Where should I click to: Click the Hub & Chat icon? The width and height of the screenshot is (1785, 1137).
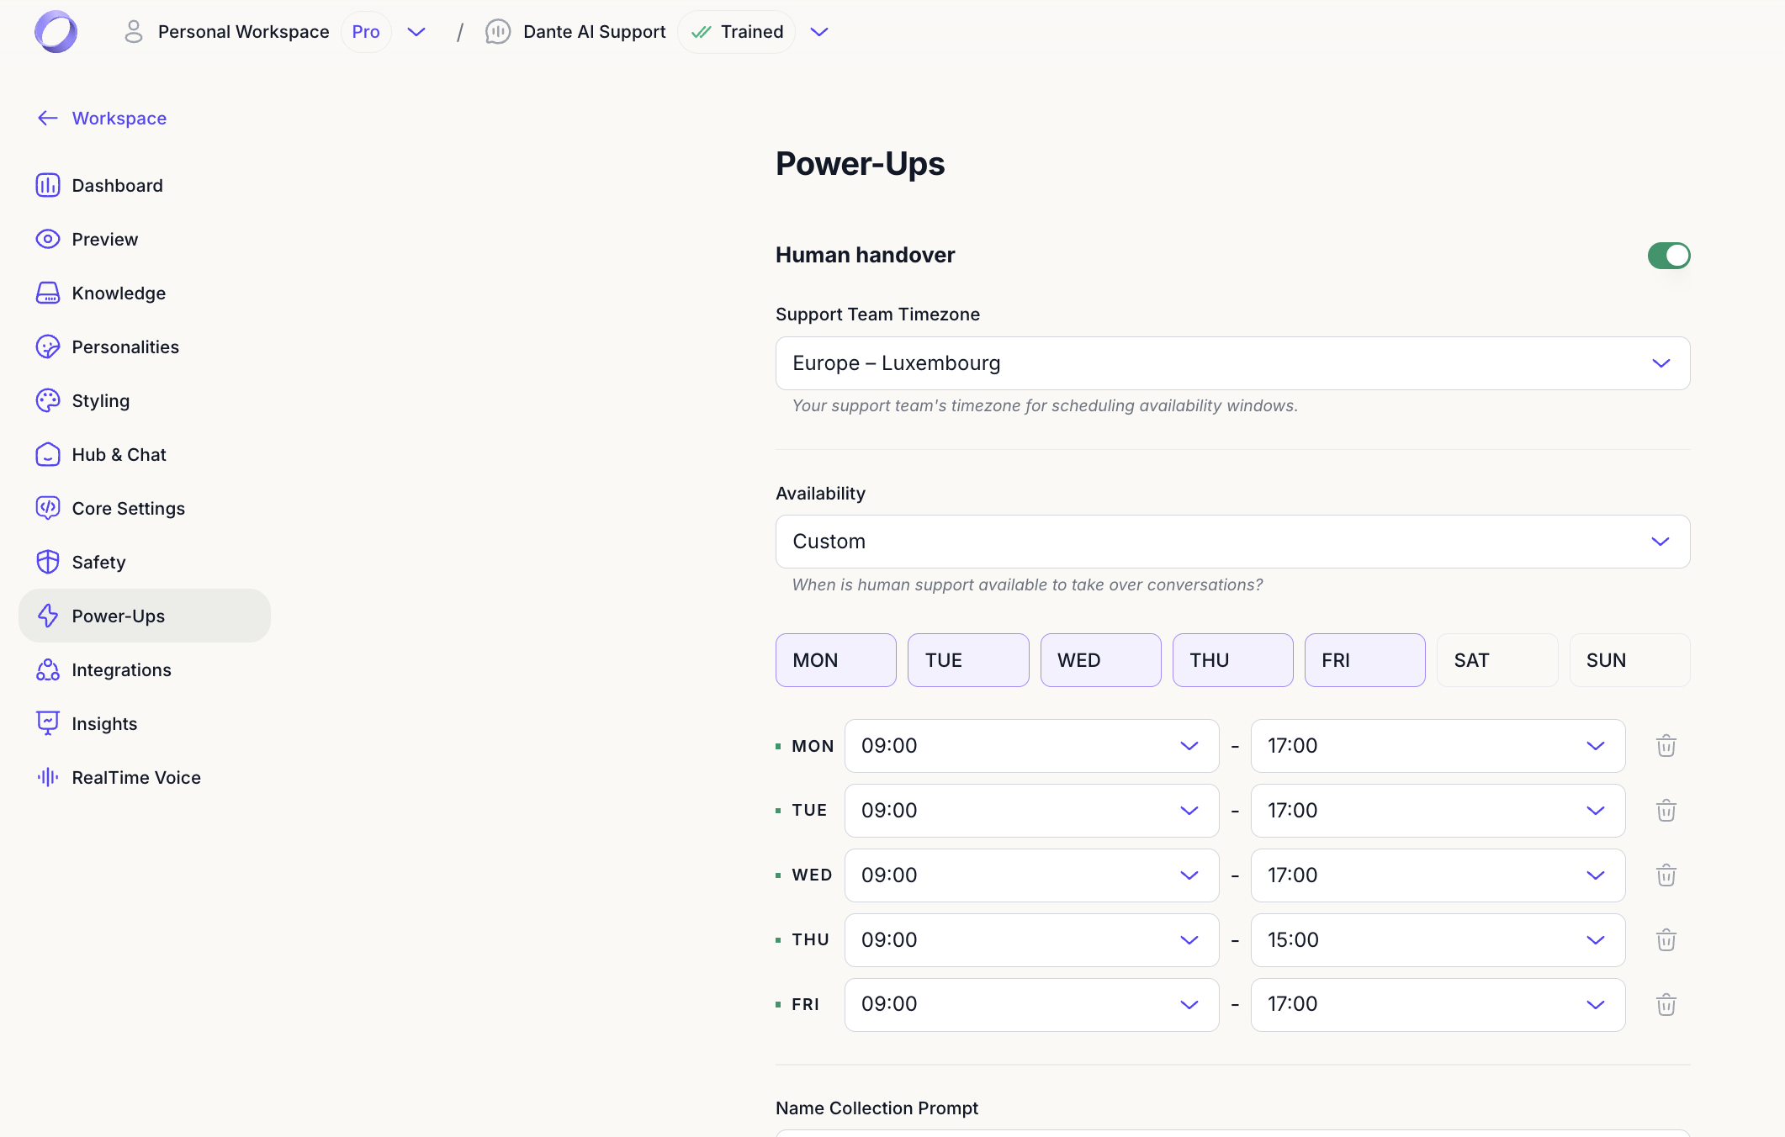pyautogui.click(x=48, y=454)
